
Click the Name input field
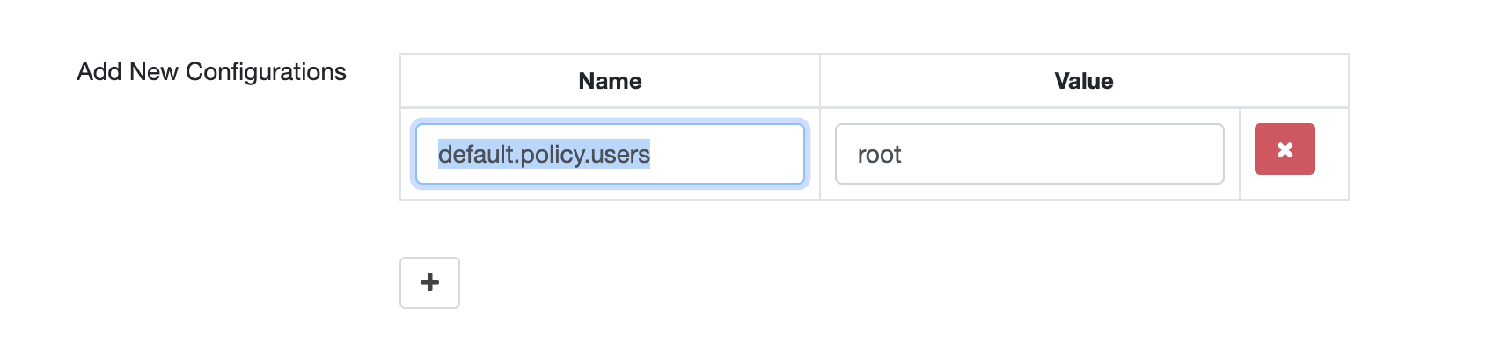[x=610, y=154]
